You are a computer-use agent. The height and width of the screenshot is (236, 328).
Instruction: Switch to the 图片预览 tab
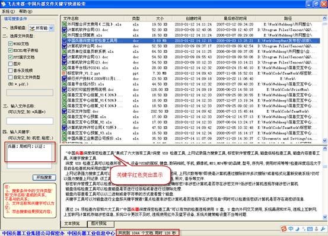pos(101,224)
